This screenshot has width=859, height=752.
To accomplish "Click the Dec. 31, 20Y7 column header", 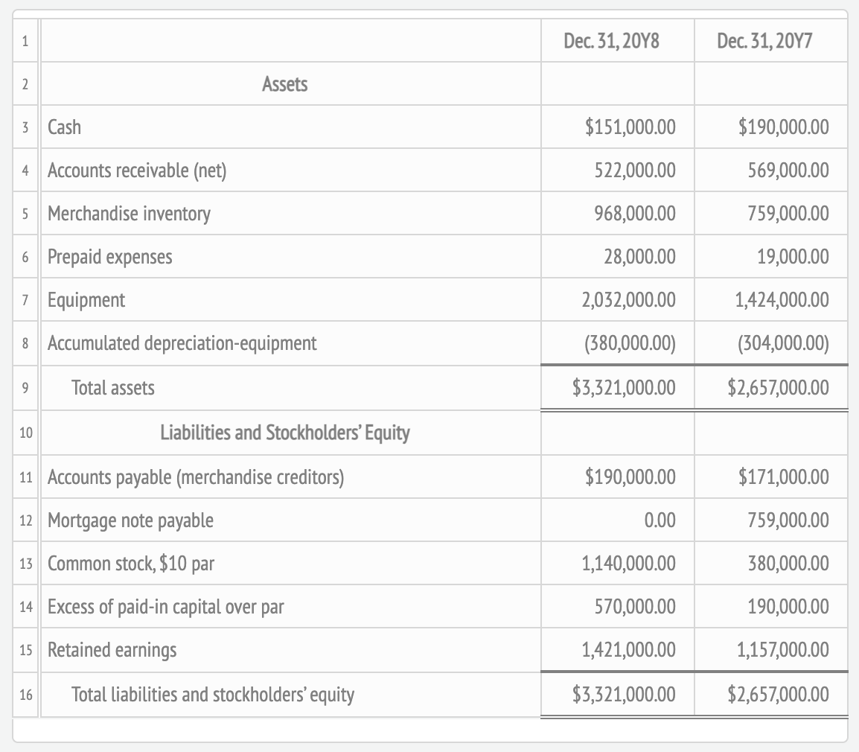I will tap(771, 40).
